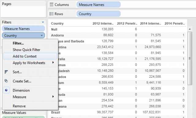This screenshot has height=118, width=196.
Task: Expand the Apply to Worksheets submenu arrow
Action: 53,62
